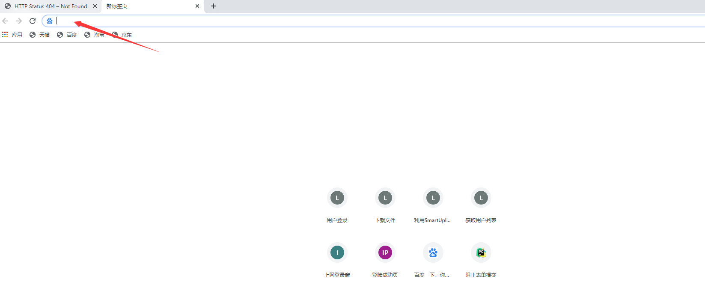
Task: Click the 上网登录窗 label text
Action: [x=337, y=275]
